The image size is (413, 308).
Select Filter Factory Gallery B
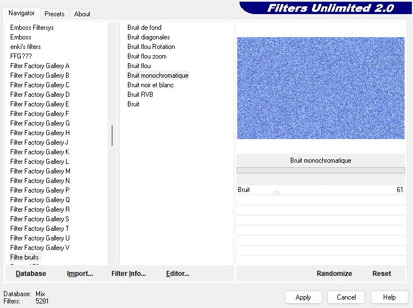click(x=40, y=75)
